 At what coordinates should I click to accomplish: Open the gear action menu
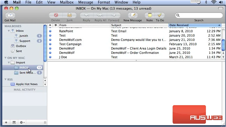click(22, 122)
